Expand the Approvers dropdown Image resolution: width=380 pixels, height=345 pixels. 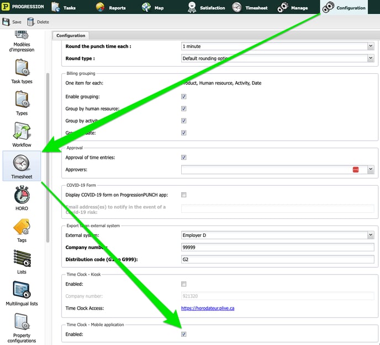tap(371, 170)
